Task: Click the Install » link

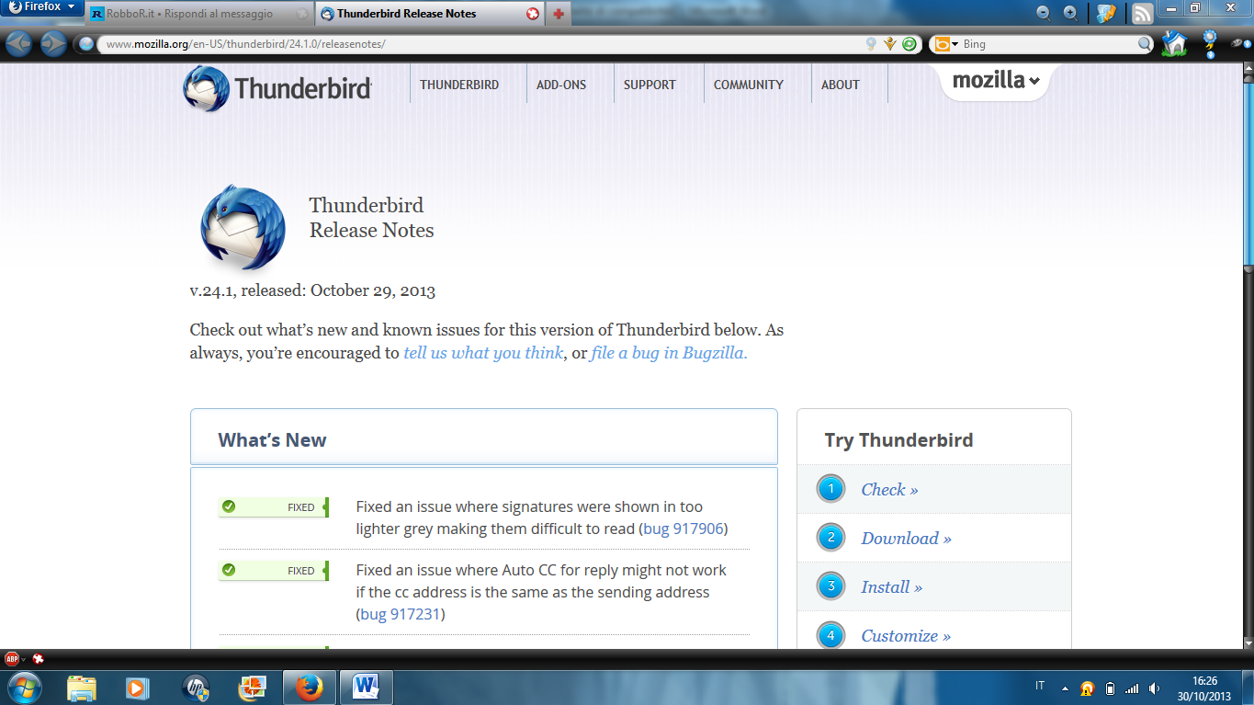Action: pos(891,587)
